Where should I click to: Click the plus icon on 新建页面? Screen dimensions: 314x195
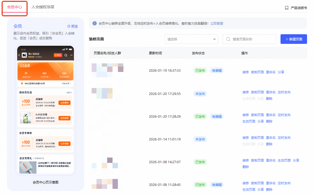click(x=287, y=39)
